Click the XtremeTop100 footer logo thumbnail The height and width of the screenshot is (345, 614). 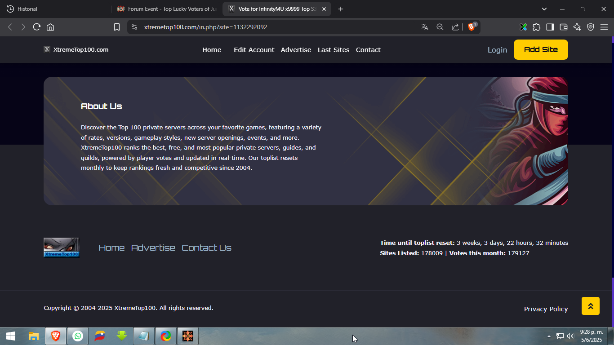tap(61, 248)
